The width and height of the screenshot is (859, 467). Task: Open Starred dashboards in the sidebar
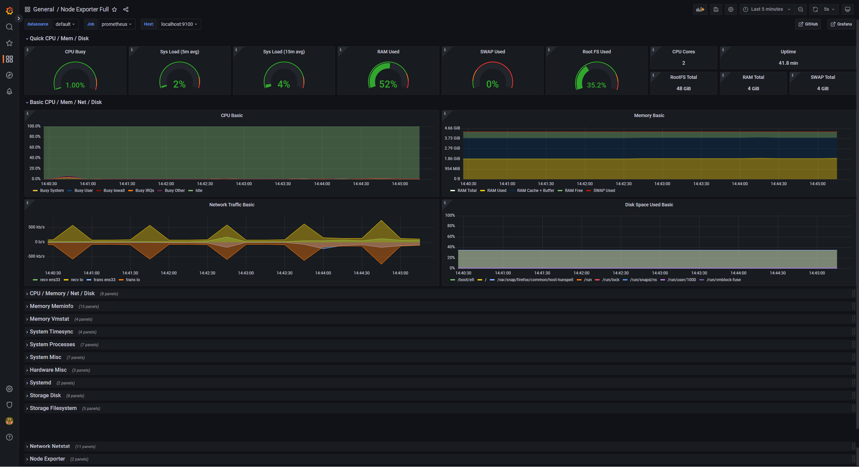click(x=9, y=43)
